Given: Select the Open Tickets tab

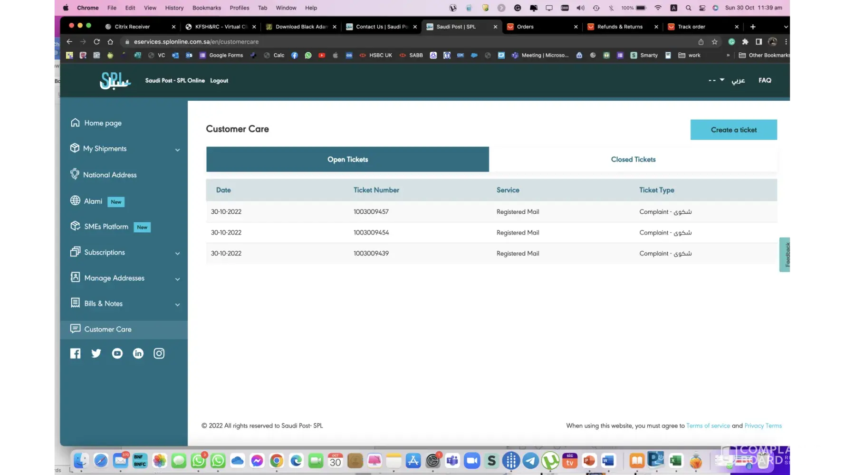Looking at the screenshot, I should point(347,160).
